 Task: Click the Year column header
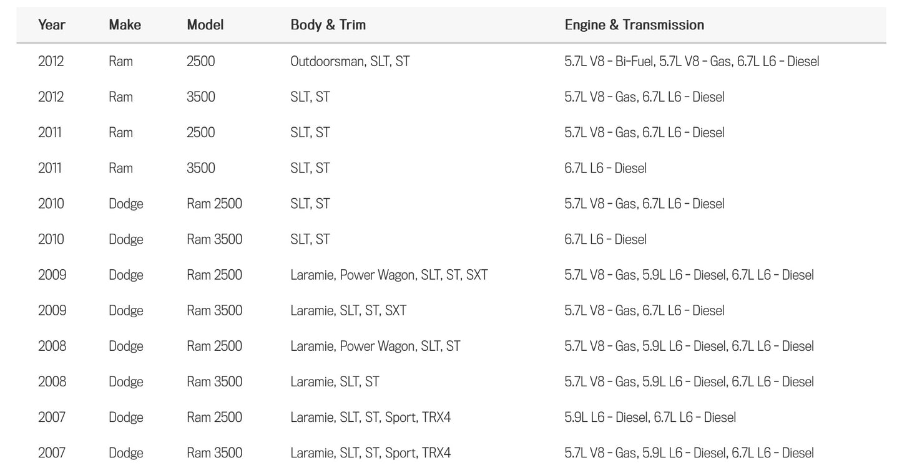(x=52, y=25)
